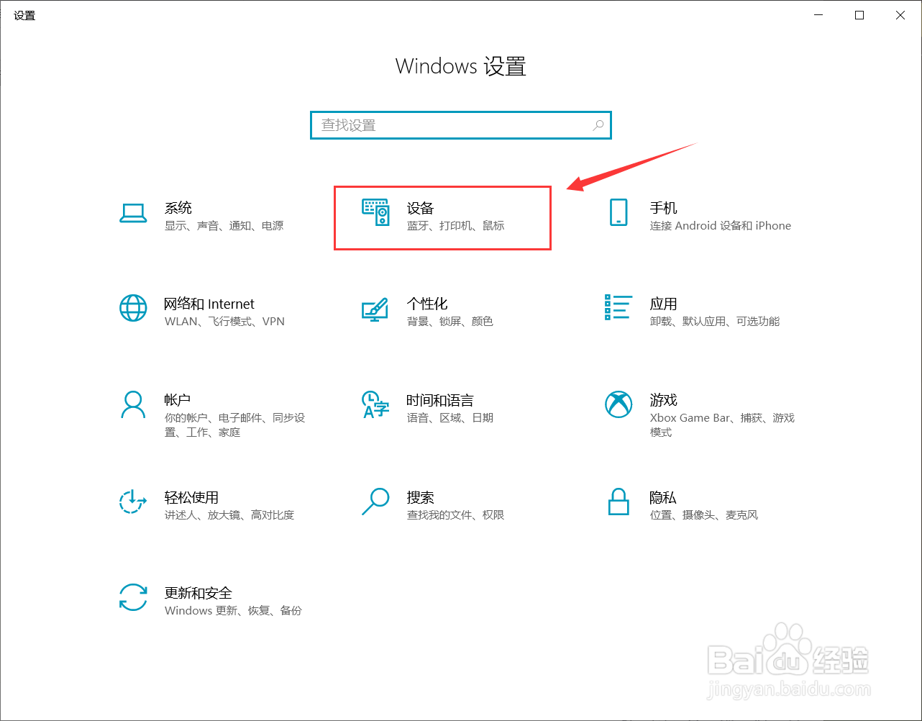The height and width of the screenshot is (721, 922).
Task: Click description 卸载、默认应用、可选功能
Action: pyautogui.click(x=715, y=322)
